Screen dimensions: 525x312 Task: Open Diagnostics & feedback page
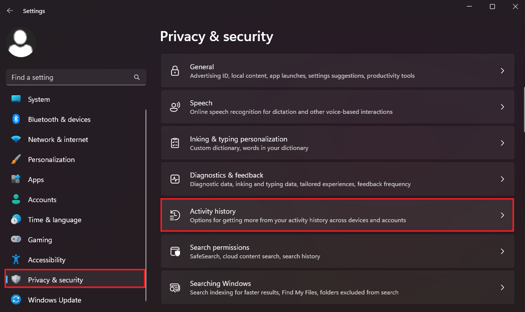click(337, 179)
